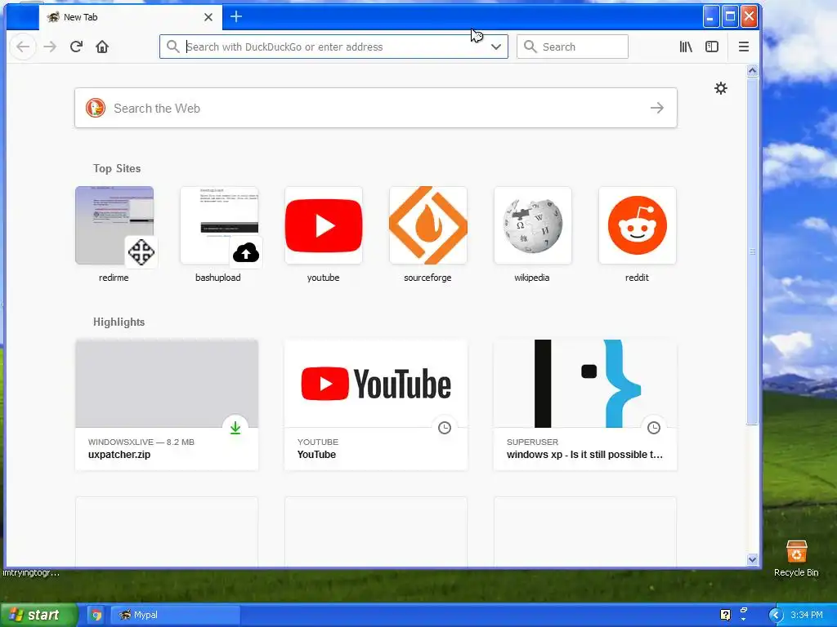Viewport: 837px width, 627px height.
Task: Click the vertical scrollbar thumb
Action: 752,251
